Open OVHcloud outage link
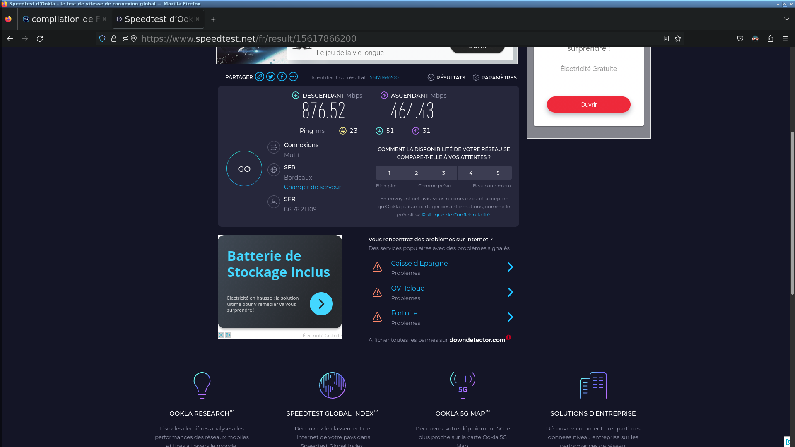 408,288
